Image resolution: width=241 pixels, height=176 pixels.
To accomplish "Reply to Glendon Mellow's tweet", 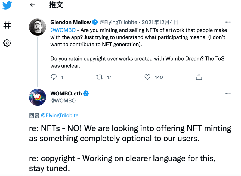I will point(54,77).
